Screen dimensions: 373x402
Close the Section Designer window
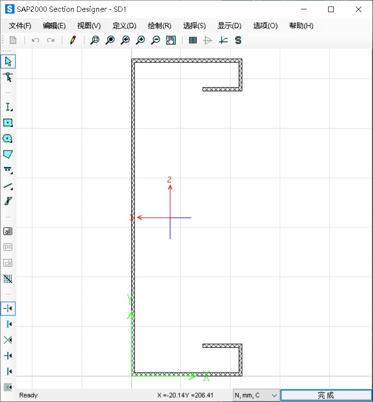point(359,9)
